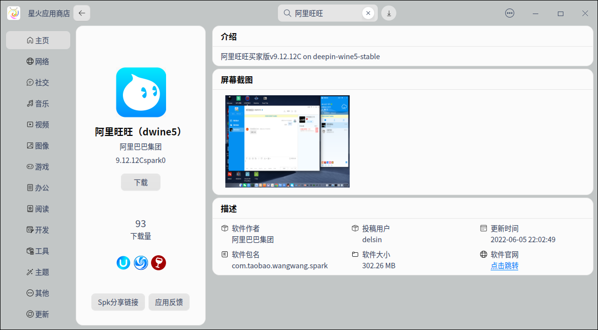Click the folder icon beside 软件大小
This screenshot has width=598, height=330.
pyautogui.click(x=355, y=254)
